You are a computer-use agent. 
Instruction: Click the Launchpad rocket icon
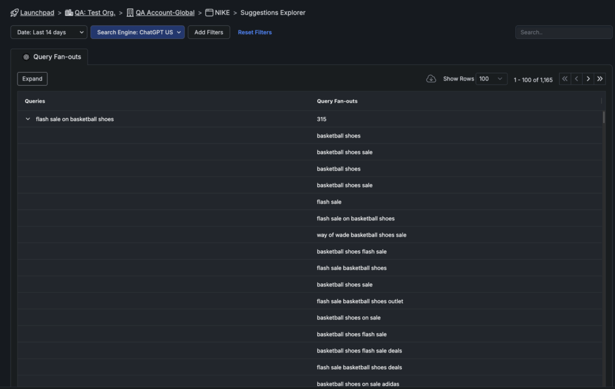coord(14,13)
